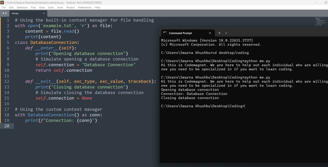Click the Command Prompt tab icon
Screen dimensions: 328x167
tap(165, 33)
